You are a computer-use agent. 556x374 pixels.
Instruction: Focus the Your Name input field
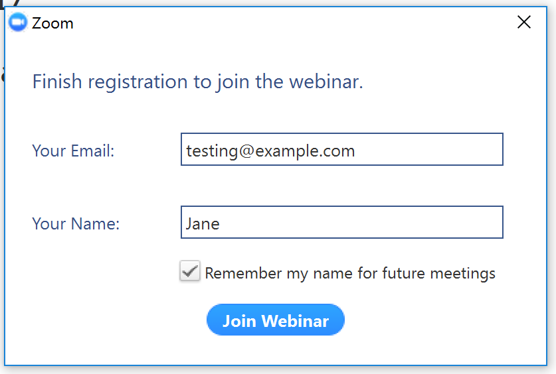[x=341, y=223]
